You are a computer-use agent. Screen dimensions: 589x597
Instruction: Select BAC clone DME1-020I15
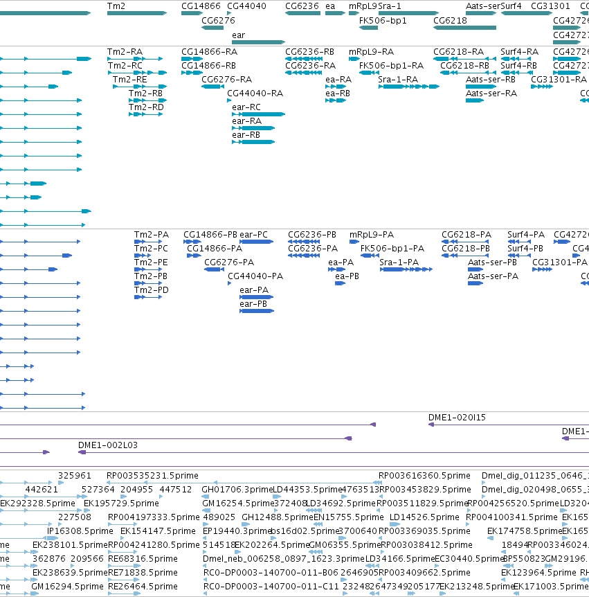pos(457,418)
